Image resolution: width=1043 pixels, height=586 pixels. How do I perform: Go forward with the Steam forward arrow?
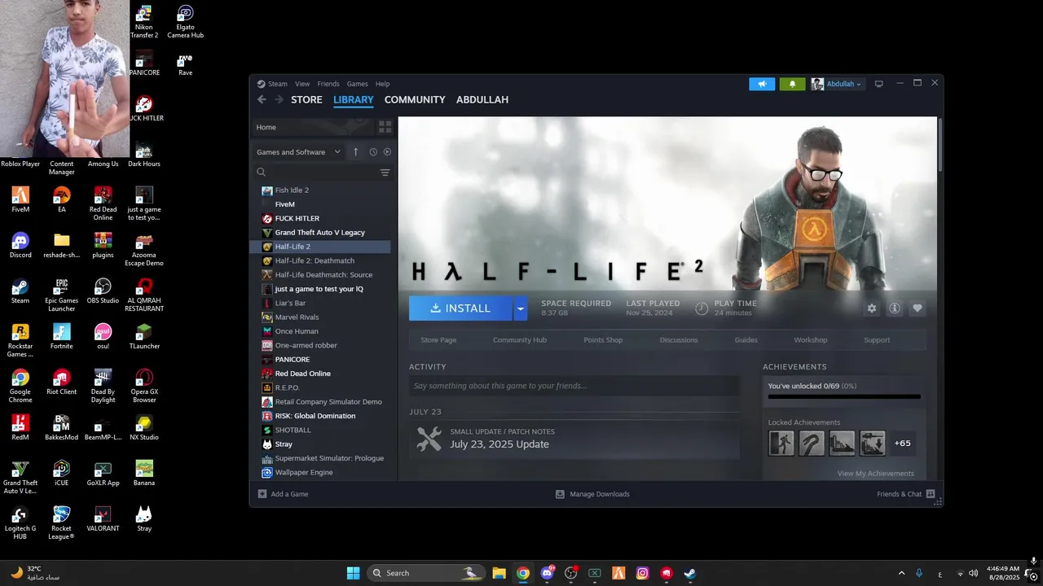tap(279, 99)
